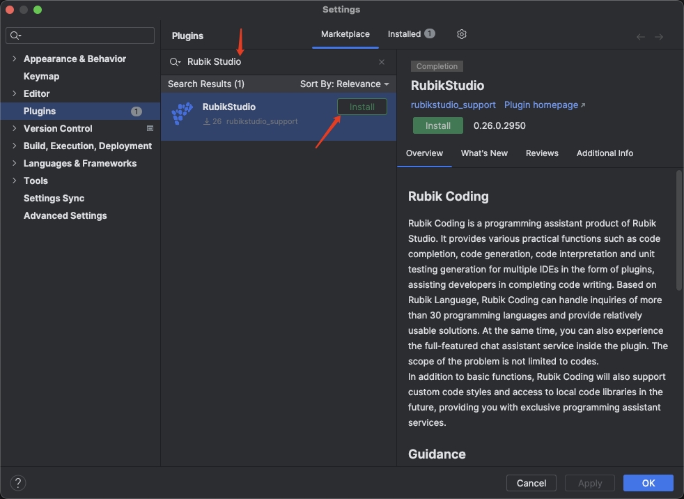Focus the settings search field
This screenshot has height=499, width=684.
[x=80, y=36]
